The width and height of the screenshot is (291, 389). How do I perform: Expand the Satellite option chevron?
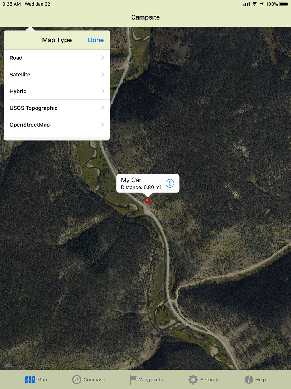click(x=102, y=74)
